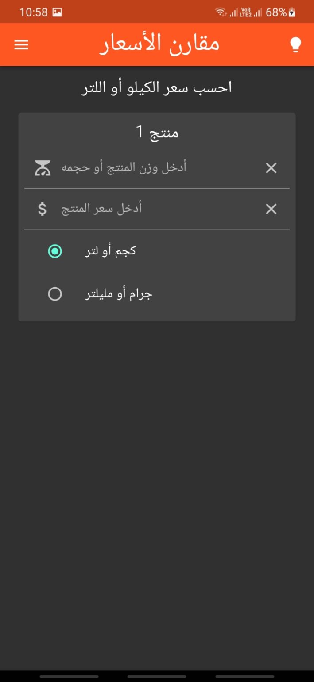Image resolution: width=314 pixels, height=682 pixels.
Task: Open the hamburger navigation menu
Action: coord(21,44)
